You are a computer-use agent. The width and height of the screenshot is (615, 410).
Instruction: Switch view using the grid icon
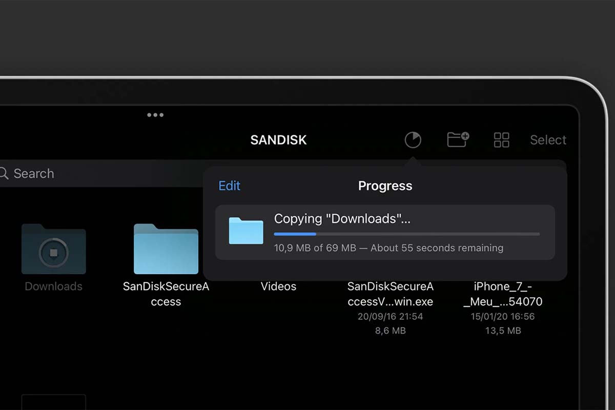(501, 140)
